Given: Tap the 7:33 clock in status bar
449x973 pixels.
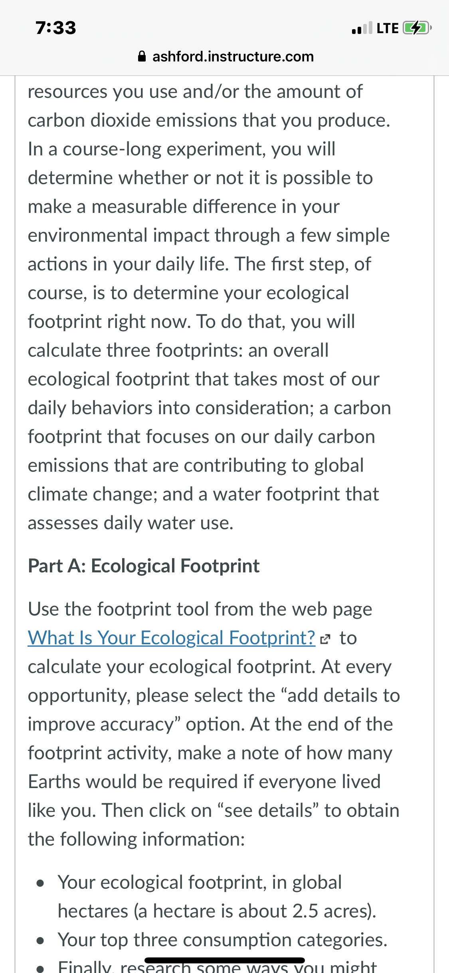Looking at the screenshot, I should point(56,28).
